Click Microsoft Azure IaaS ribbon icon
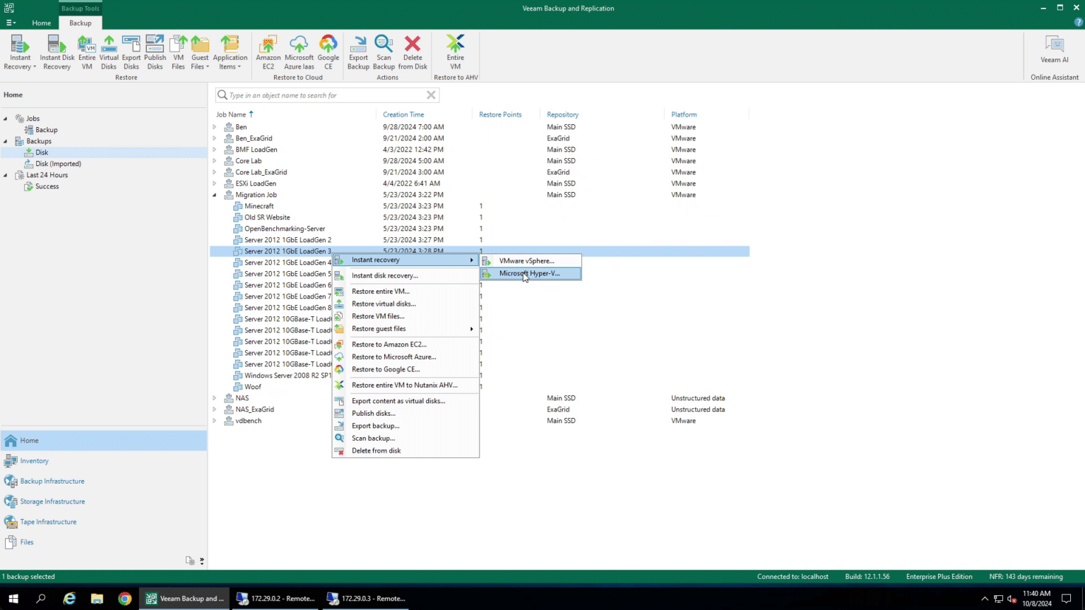Viewport: 1085px width, 610px height. [299, 52]
